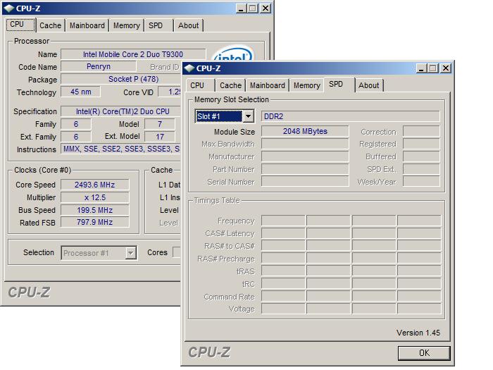Screen dimensions: 493x370
Task: Click the 45 nm technology value
Action: coord(81,92)
